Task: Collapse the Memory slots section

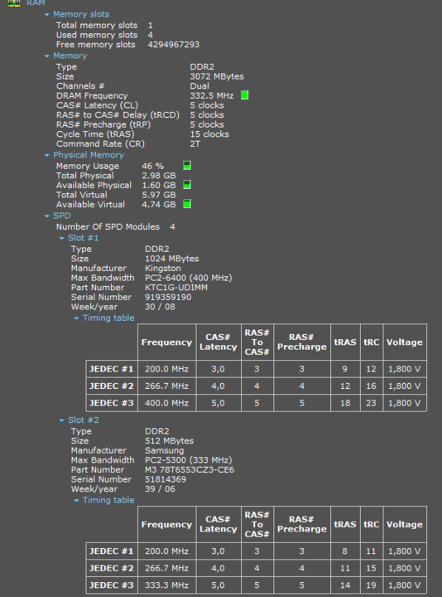Action: coord(46,14)
